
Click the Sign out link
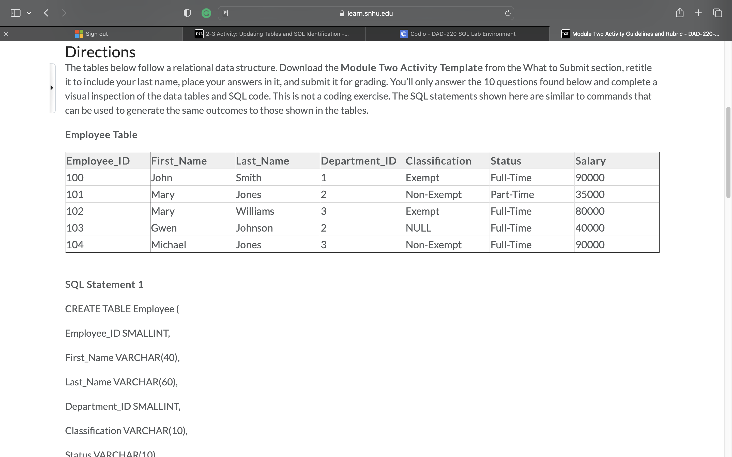91,34
